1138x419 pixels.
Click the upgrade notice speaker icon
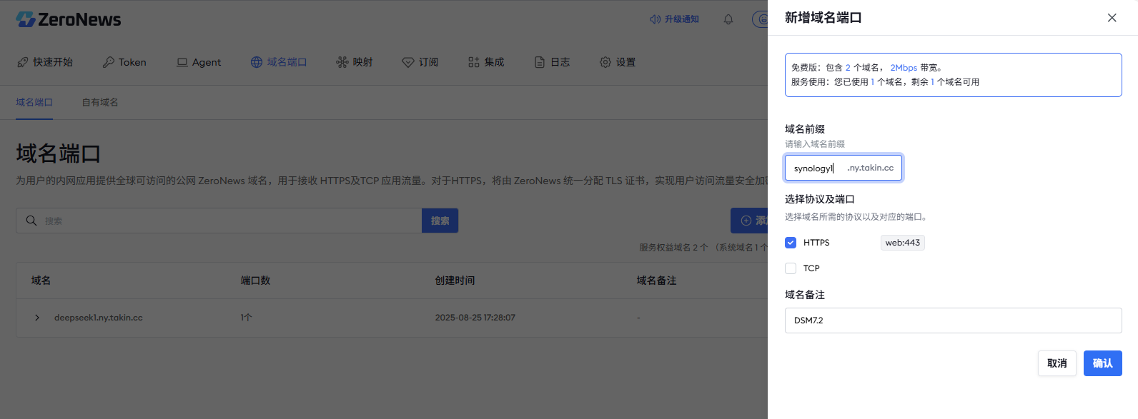[x=655, y=19]
